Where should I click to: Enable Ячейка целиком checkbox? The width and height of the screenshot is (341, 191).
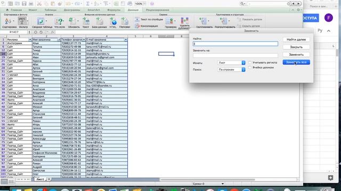(x=250, y=67)
